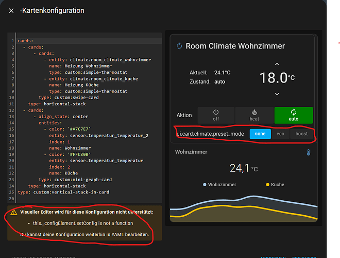Close the Kartenkonfiguration dialog
This screenshot has width=340, height=258.
pyautogui.click(x=11, y=10)
